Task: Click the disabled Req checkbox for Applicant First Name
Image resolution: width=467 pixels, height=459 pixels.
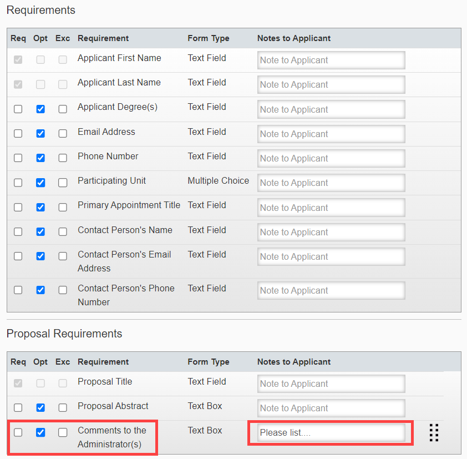Action: tap(18, 59)
